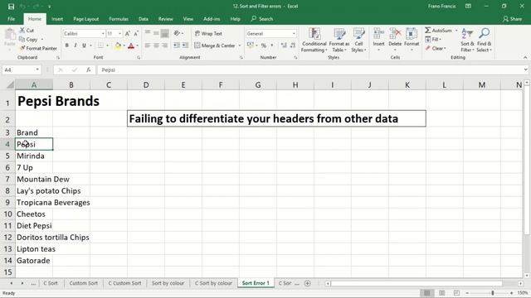
Task: Open the font name Calibri dropdown
Action: pyautogui.click(x=103, y=34)
